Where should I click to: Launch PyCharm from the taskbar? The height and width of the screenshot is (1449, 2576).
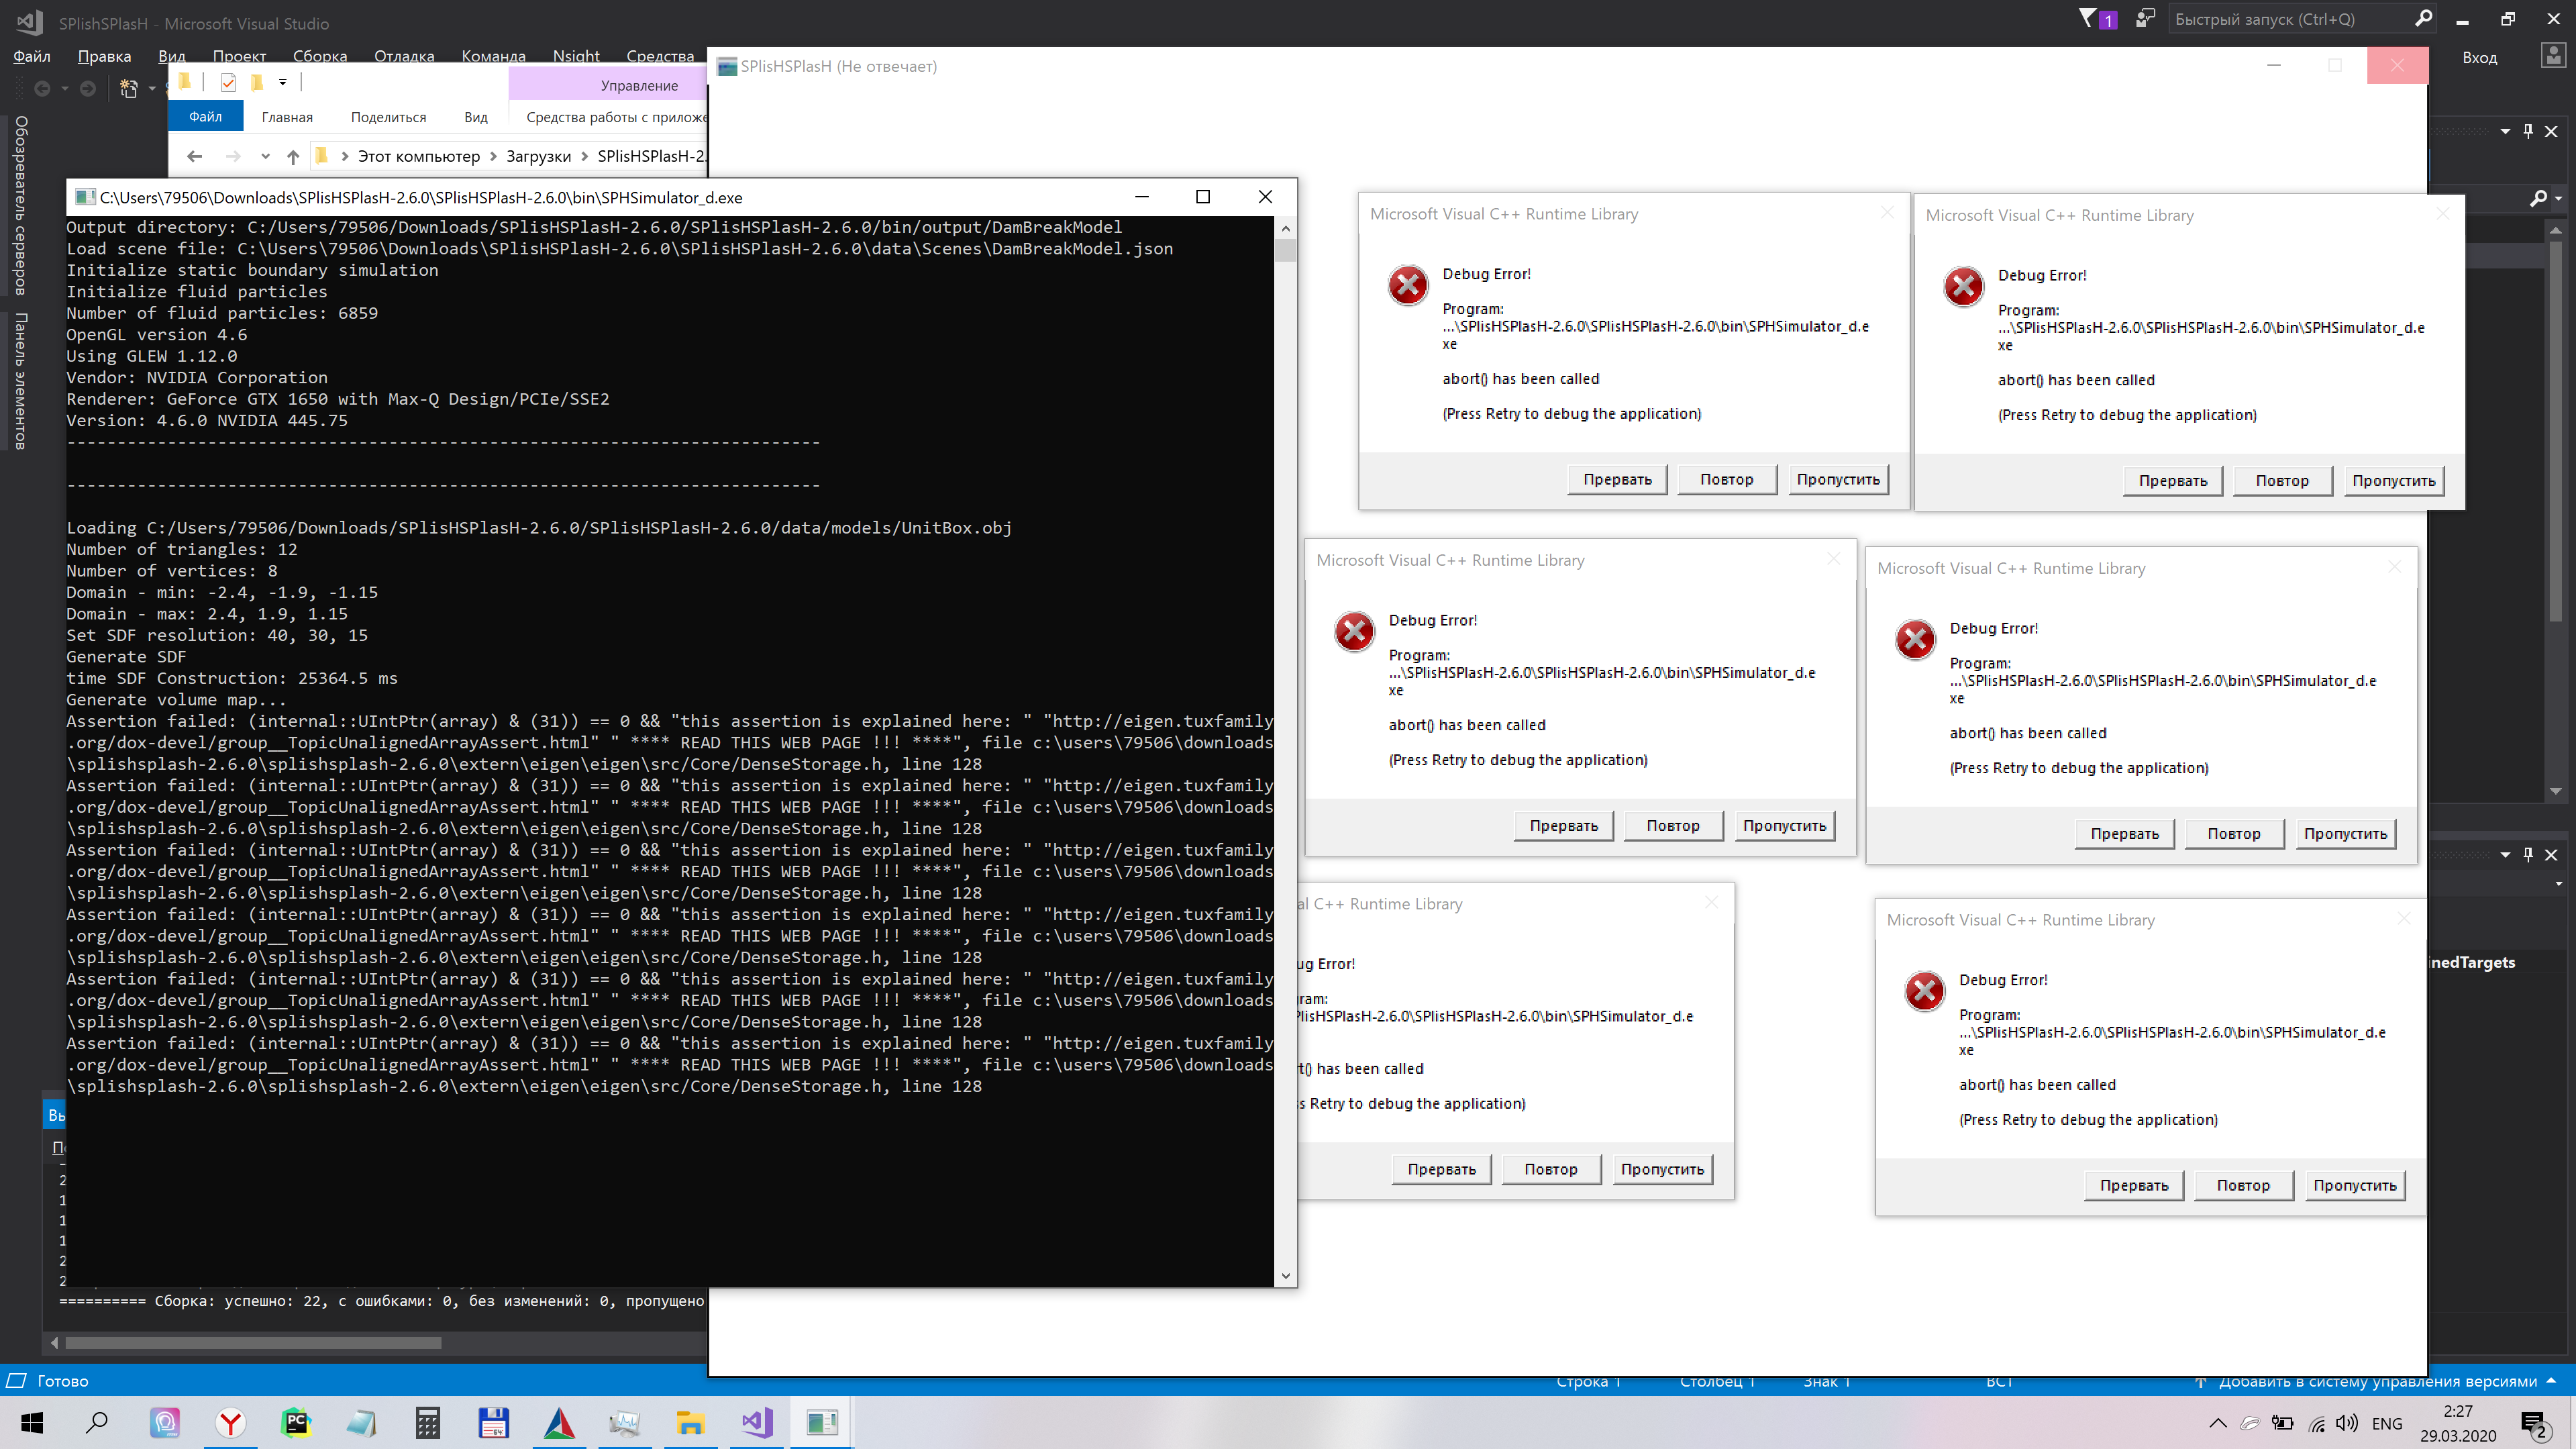click(296, 1422)
